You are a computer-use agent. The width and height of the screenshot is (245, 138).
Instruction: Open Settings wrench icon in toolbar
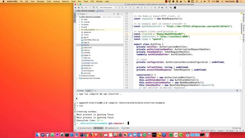(x=159, y=8)
